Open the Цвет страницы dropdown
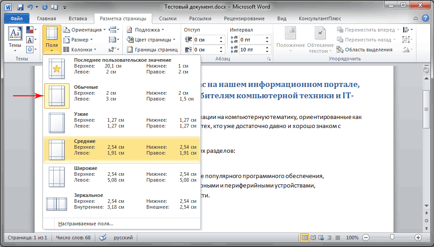434x247 pixels. point(151,40)
